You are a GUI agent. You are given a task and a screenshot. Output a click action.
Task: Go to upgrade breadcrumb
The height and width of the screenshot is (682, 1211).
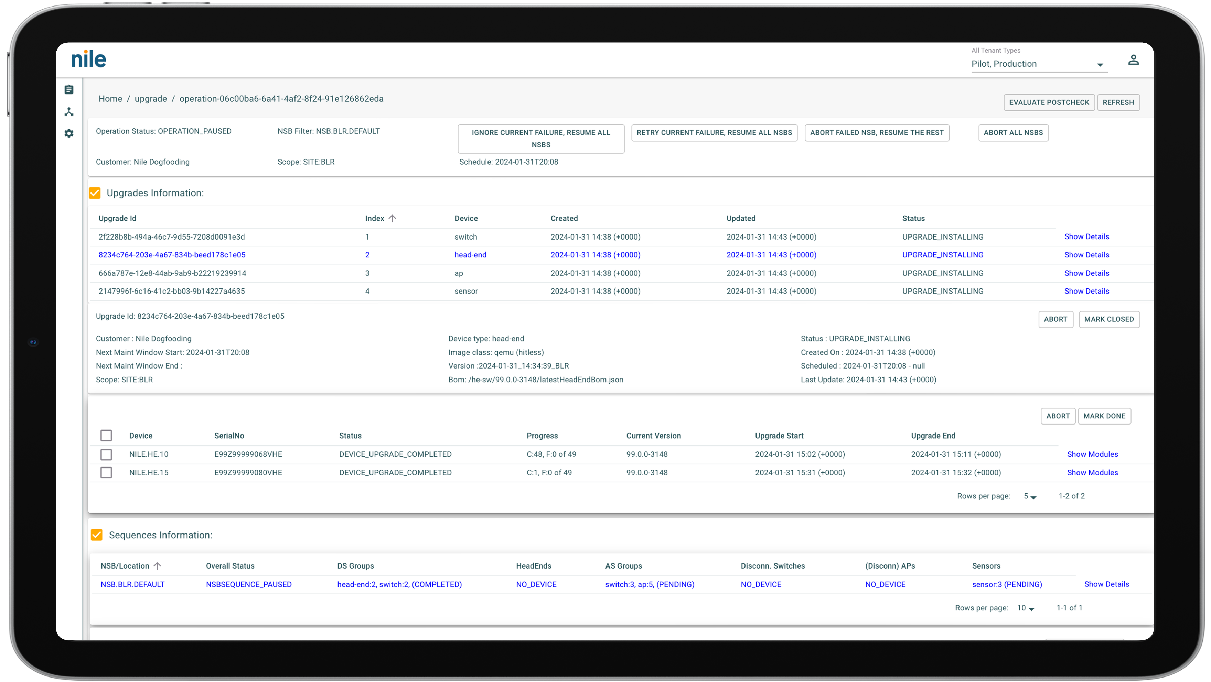pyautogui.click(x=151, y=99)
